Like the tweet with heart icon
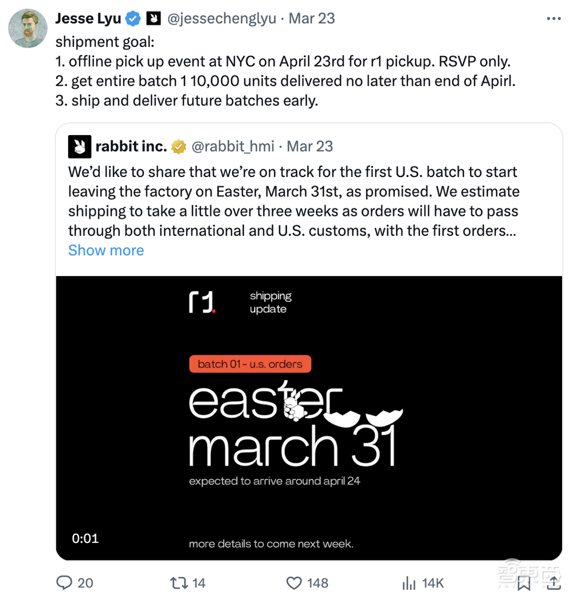 tap(294, 583)
